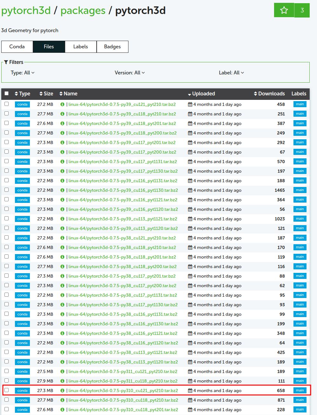Click the main label on the highlighted row
This screenshot has width=317, height=415.
(300, 390)
